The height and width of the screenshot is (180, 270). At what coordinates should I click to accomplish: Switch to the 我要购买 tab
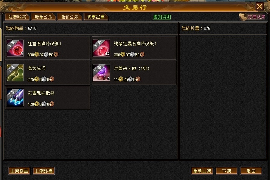pos(17,17)
